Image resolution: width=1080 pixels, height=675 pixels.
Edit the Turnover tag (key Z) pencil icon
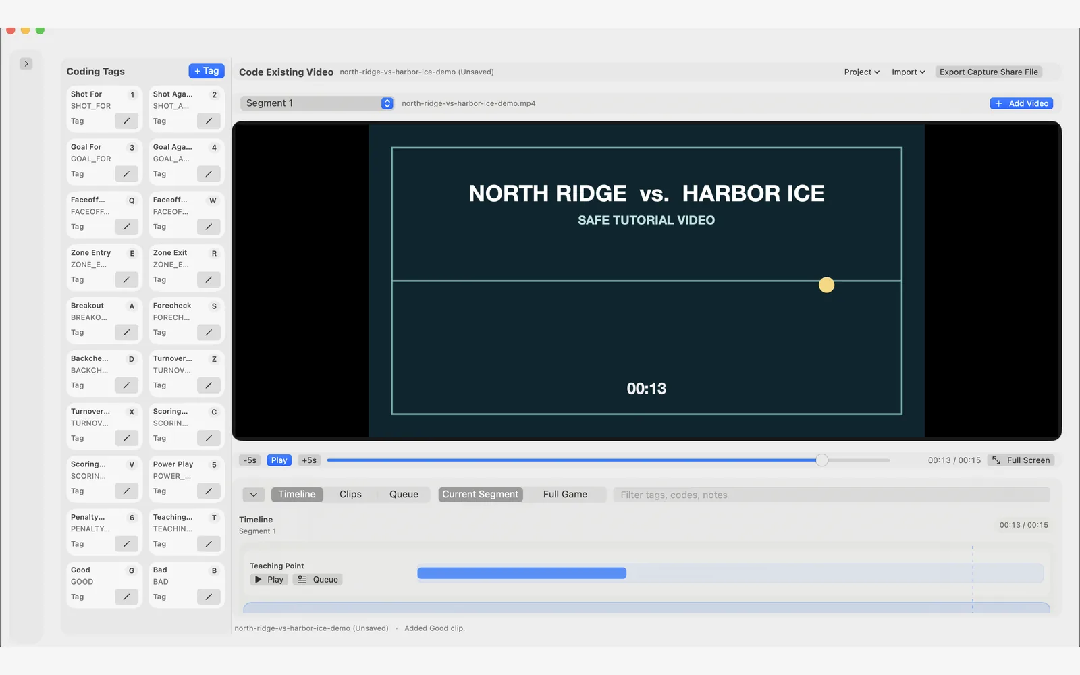click(209, 385)
